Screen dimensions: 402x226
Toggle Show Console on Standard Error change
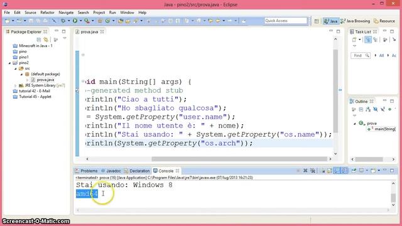(344, 170)
